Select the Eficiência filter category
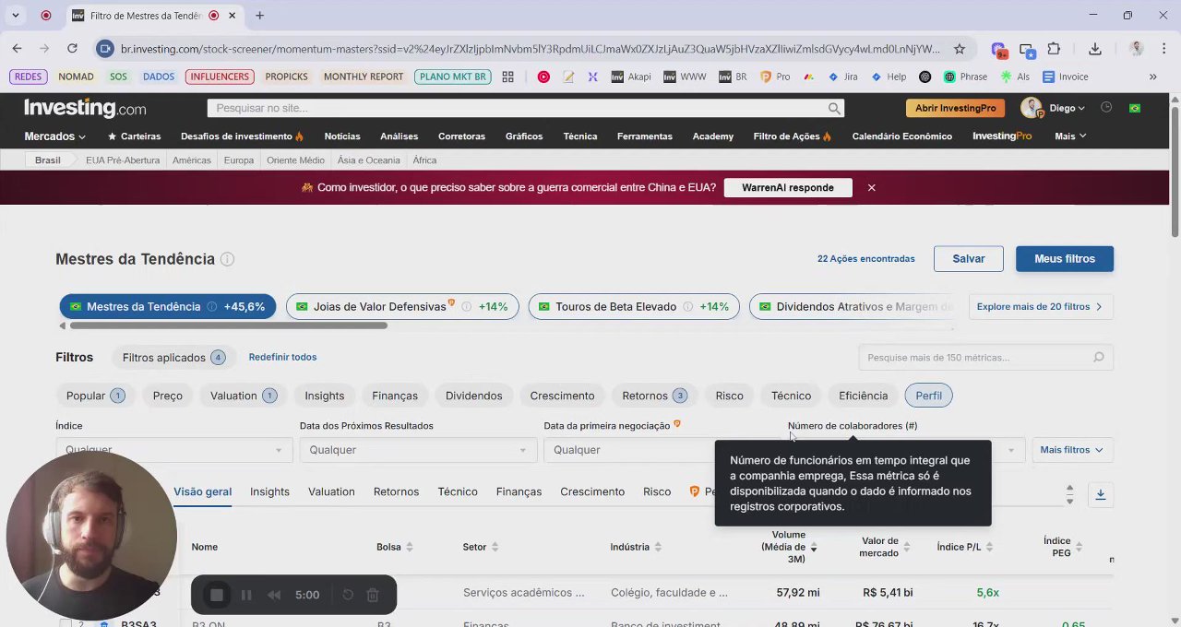The image size is (1181, 627). (x=864, y=396)
